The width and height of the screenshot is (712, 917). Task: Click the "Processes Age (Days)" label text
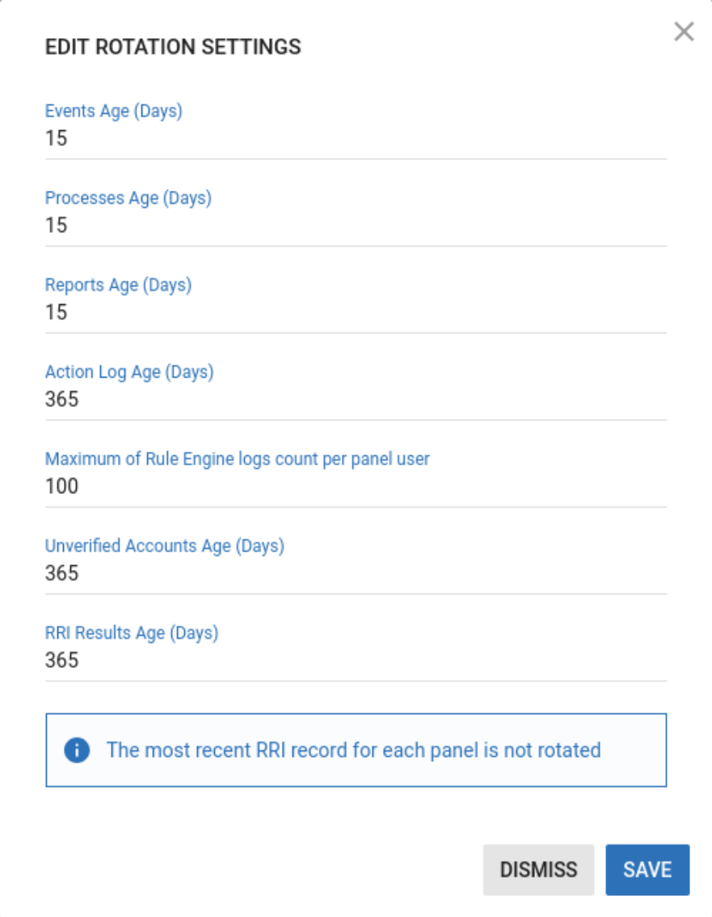coord(128,198)
